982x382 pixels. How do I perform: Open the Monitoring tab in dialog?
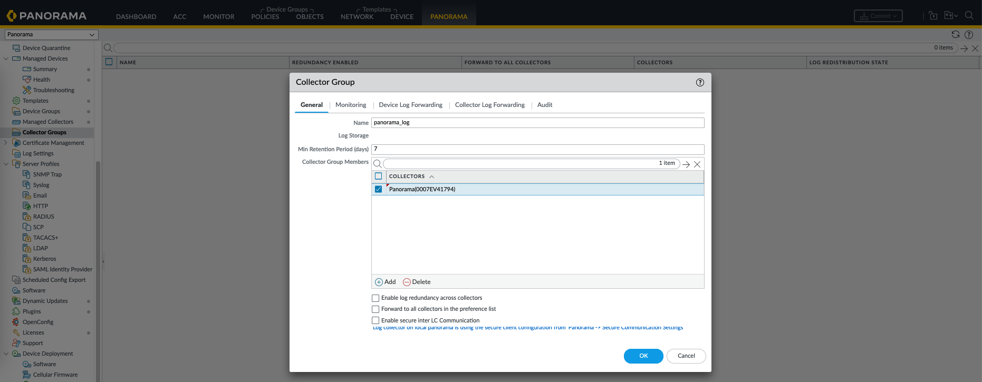click(x=351, y=105)
